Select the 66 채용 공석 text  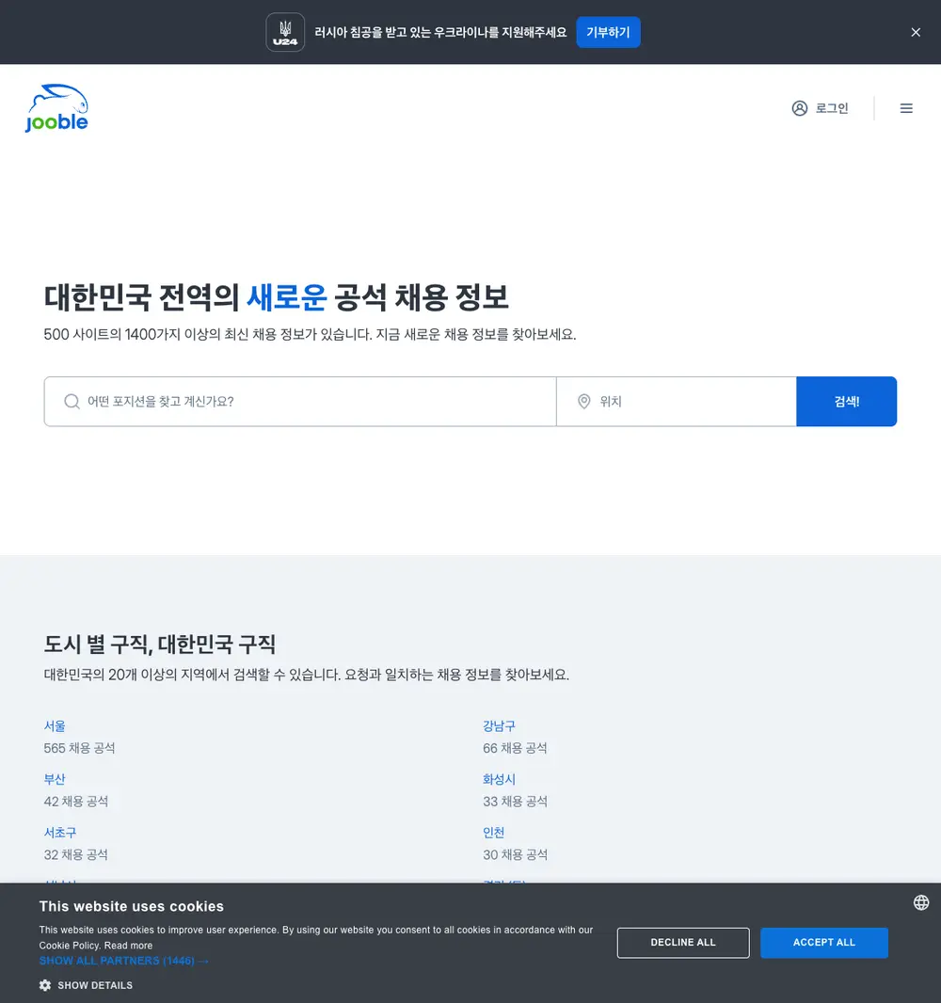515,748
